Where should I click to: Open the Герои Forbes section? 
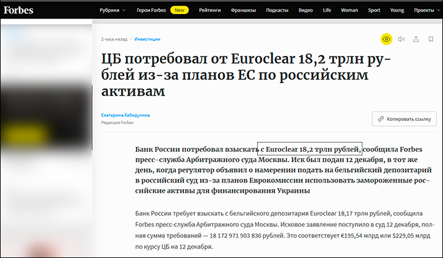(x=151, y=10)
